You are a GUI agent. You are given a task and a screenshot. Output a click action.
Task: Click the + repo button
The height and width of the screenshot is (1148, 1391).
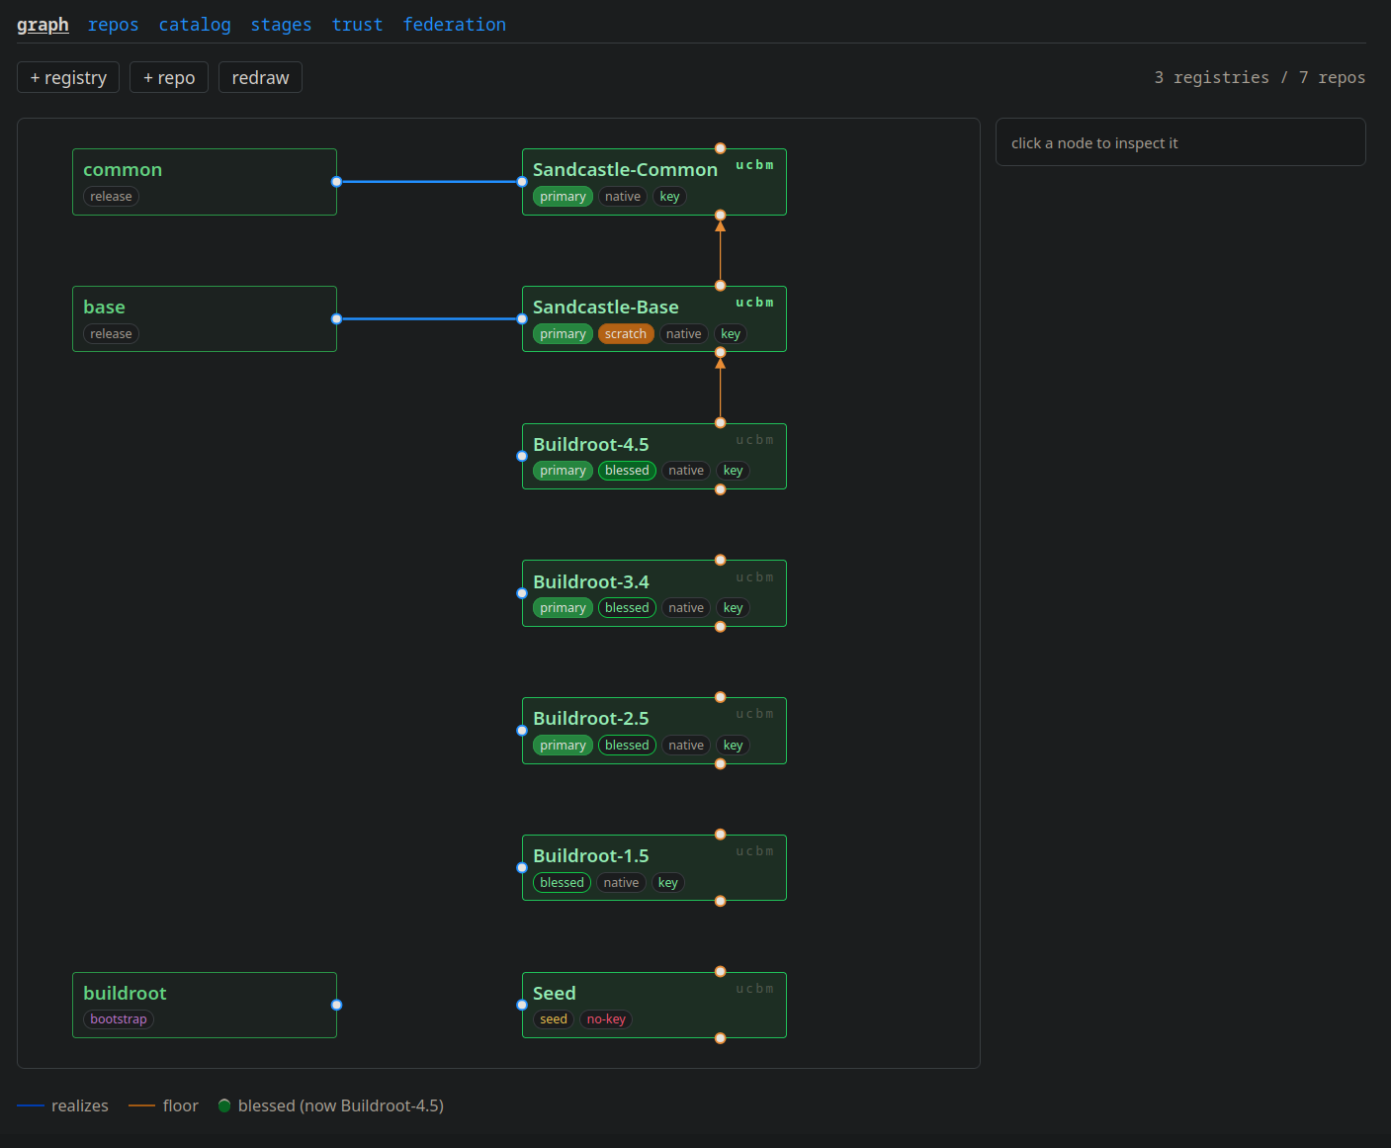(x=169, y=77)
